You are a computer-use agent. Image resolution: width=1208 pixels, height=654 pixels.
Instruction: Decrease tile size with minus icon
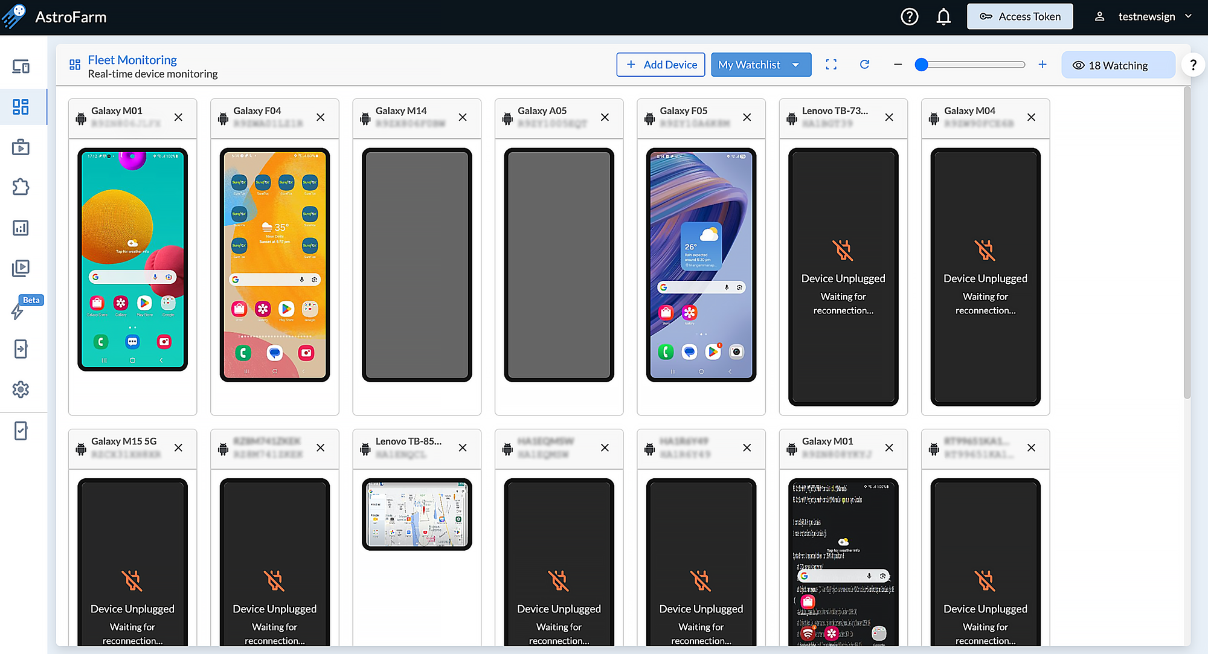tap(898, 65)
